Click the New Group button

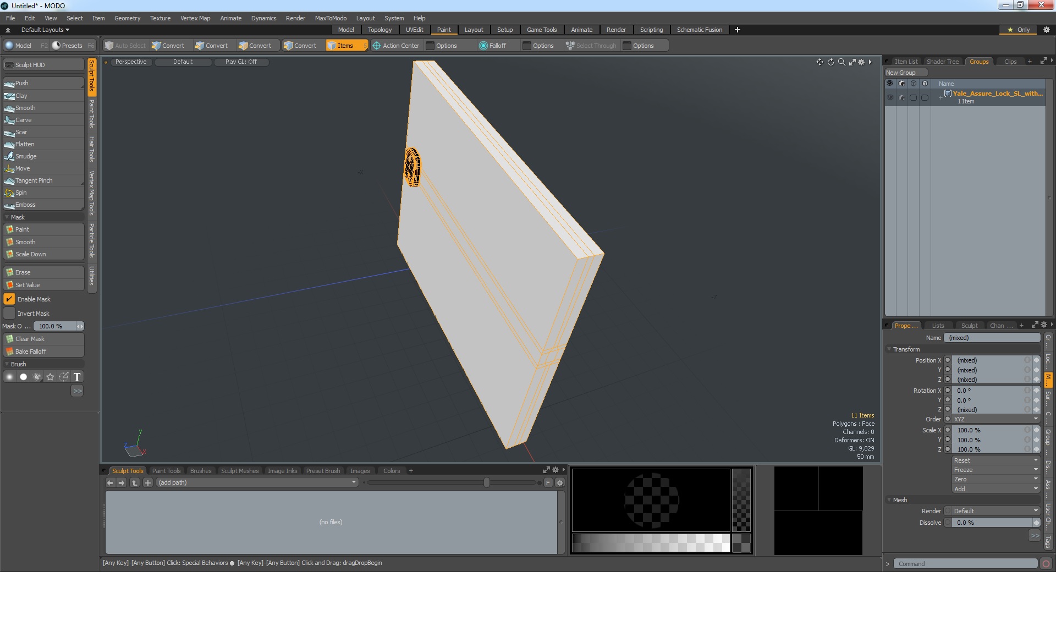(x=901, y=73)
